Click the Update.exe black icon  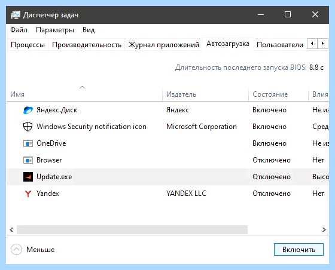click(28, 177)
